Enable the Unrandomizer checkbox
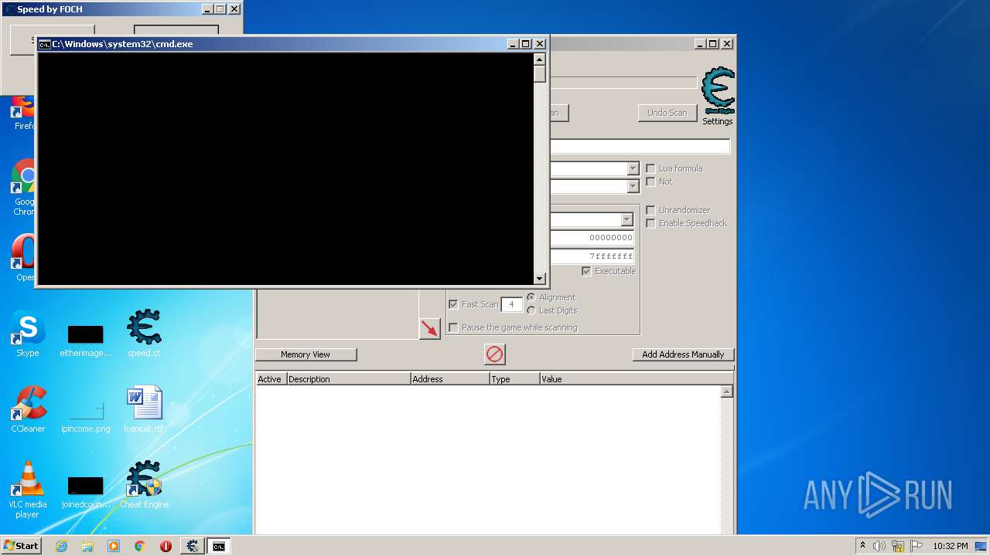 pyautogui.click(x=650, y=210)
